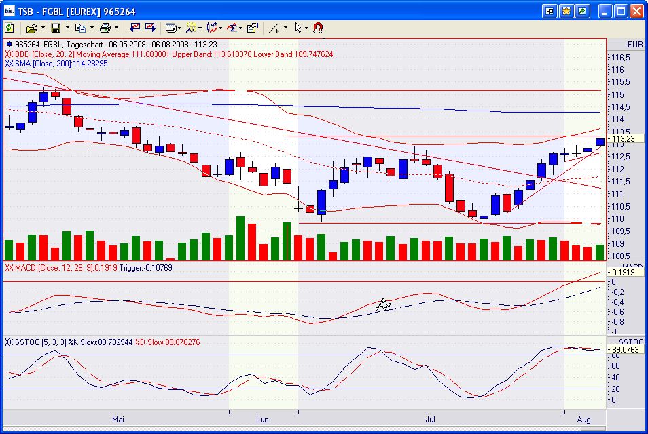648x434 pixels.
Task: Expand the pointer tool dropdown arrow
Action: click(306, 28)
